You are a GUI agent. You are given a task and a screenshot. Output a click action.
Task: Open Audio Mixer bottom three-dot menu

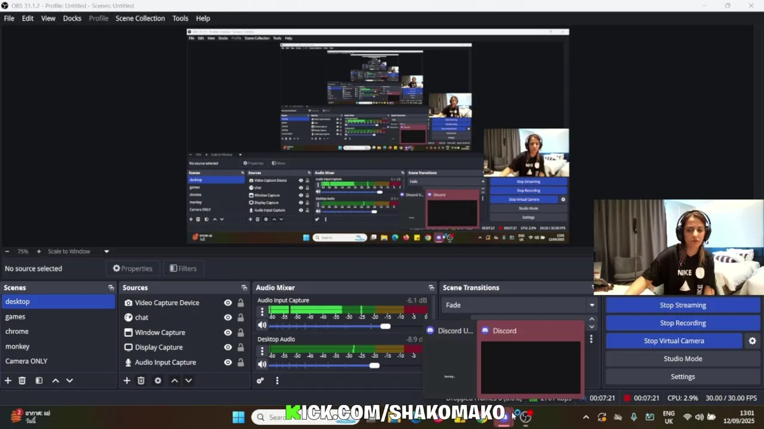(277, 381)
